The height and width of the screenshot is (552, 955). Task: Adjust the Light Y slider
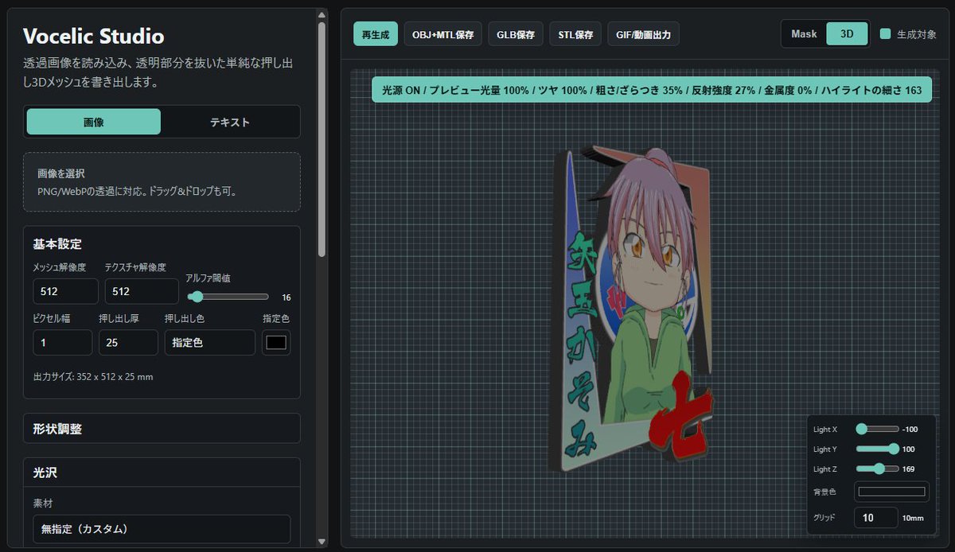tap(877, 449)
